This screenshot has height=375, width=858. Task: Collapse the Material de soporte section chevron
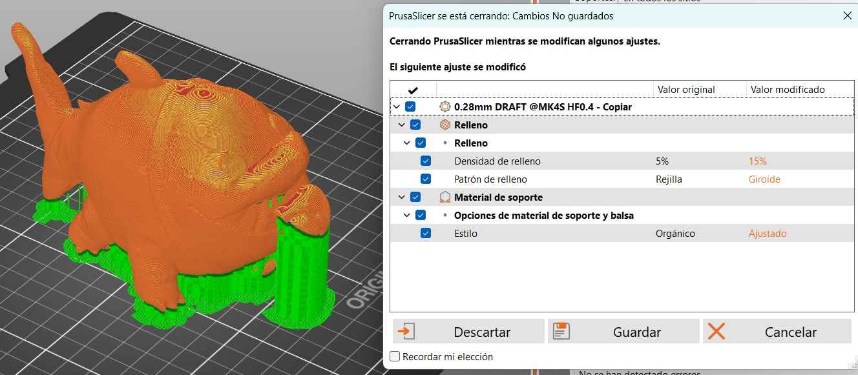(401, 197)
